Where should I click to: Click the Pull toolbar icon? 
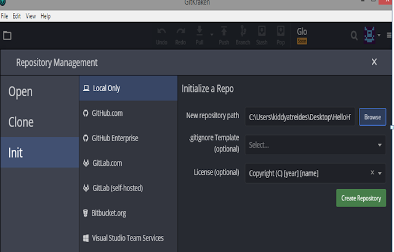199,36
